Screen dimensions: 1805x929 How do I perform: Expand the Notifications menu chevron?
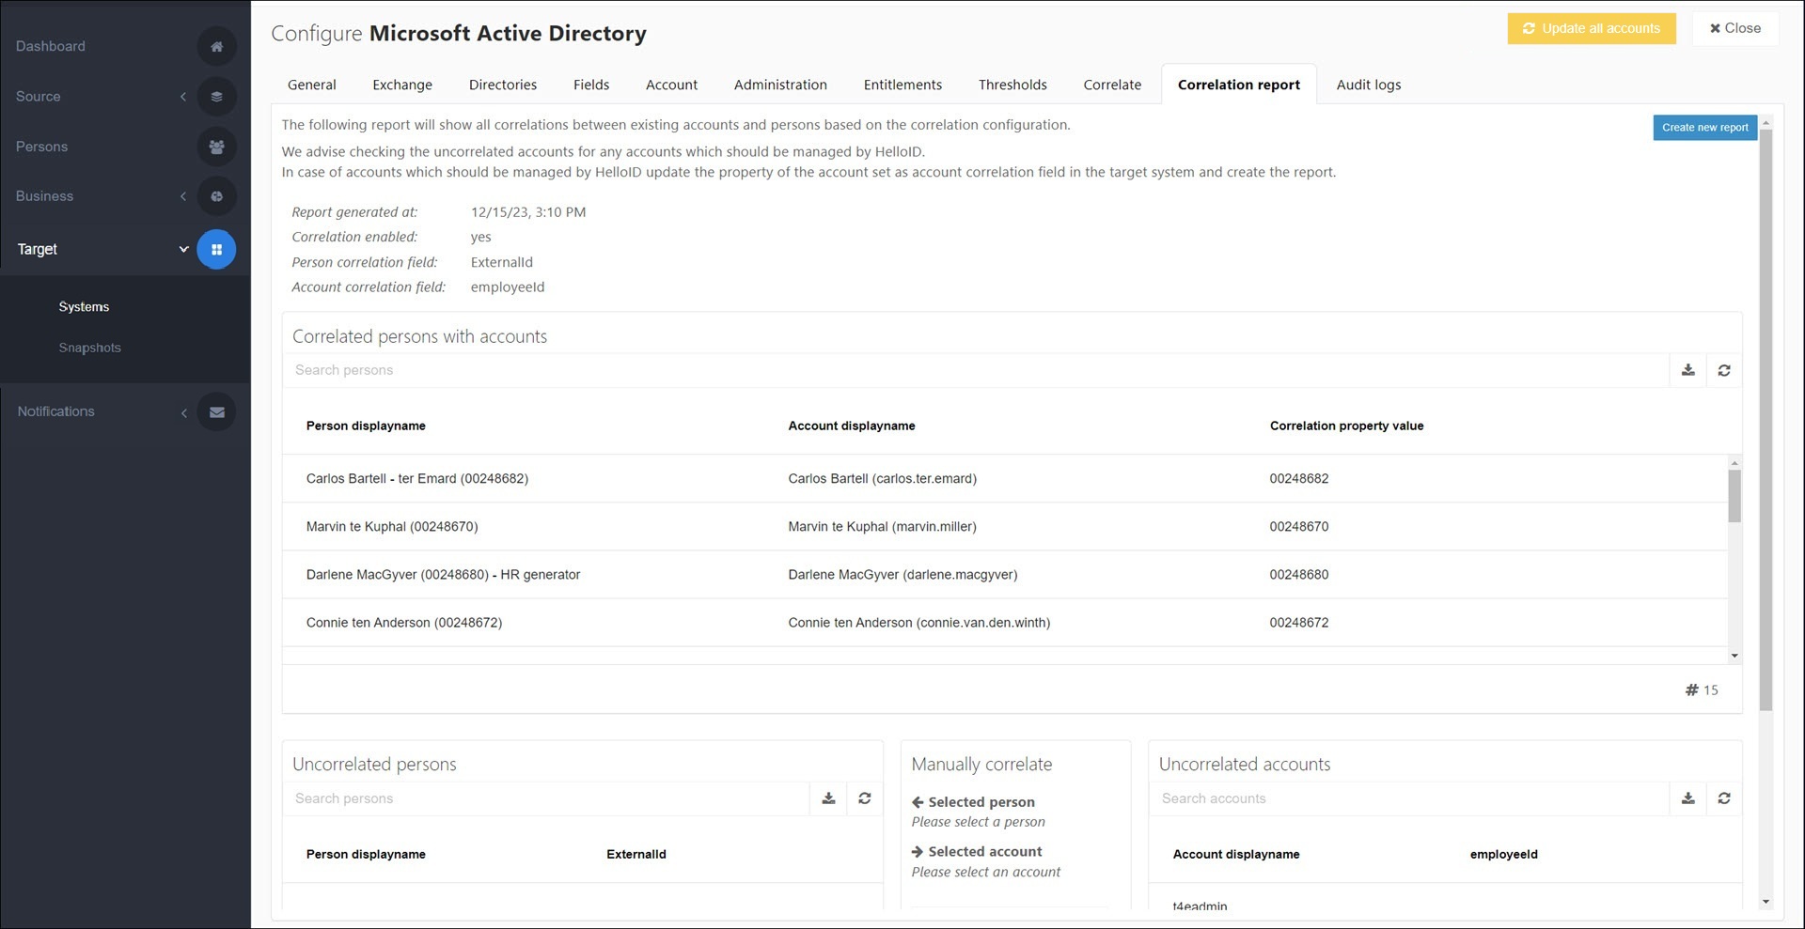click(x=183, y=411)
